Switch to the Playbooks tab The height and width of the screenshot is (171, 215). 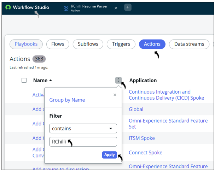(26, 44)
